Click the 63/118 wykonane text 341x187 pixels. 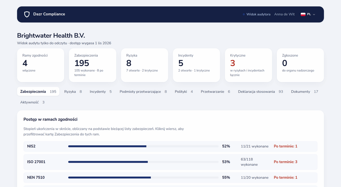[249, 162]
